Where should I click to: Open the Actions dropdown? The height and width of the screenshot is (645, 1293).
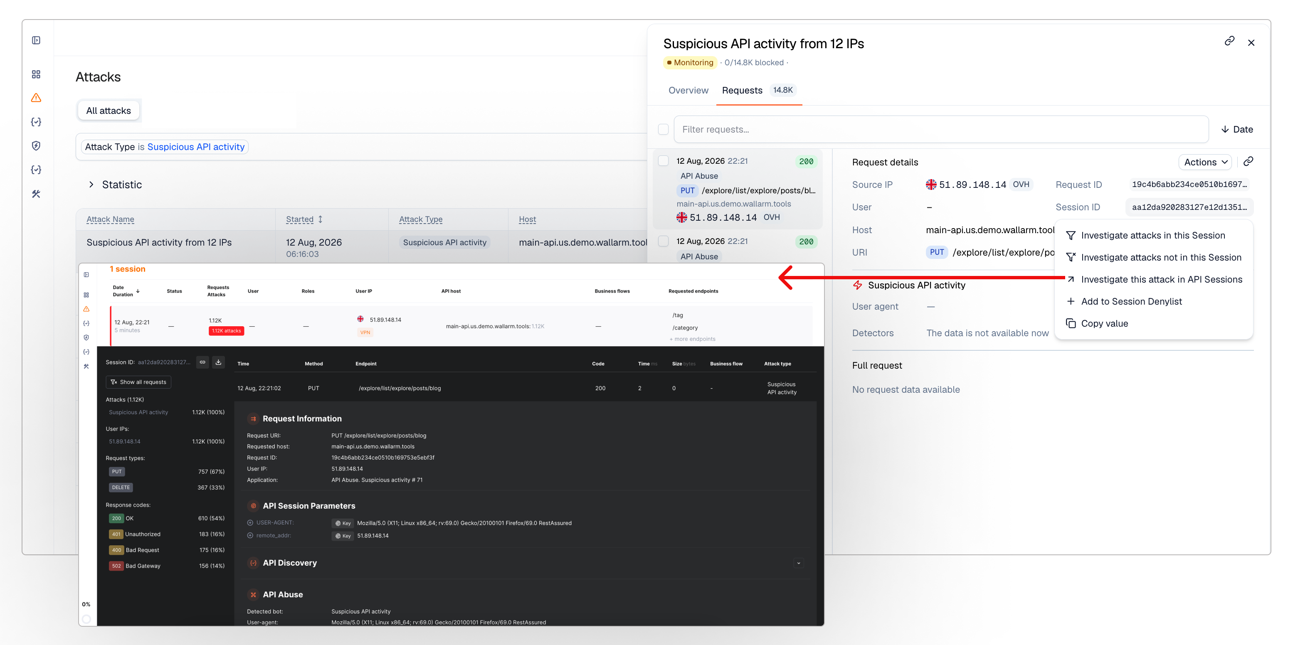(x=1205, y=162)
